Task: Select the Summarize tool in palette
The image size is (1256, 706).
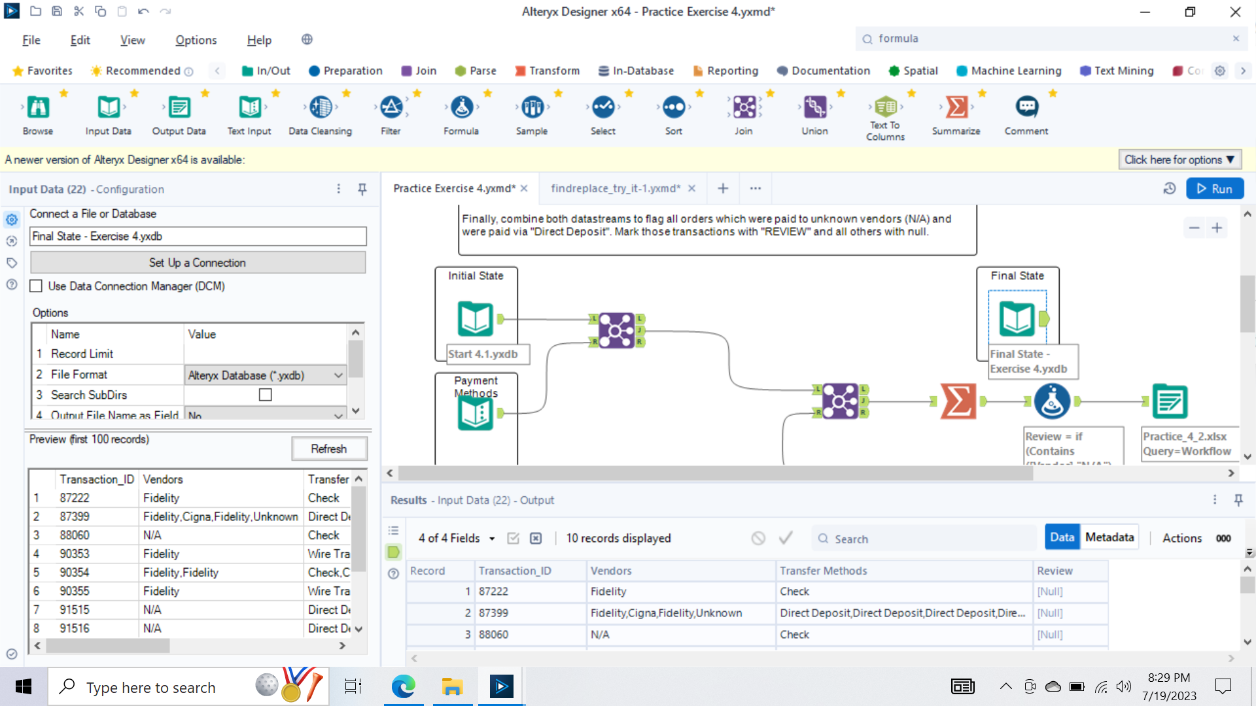Action: [956, 107]
